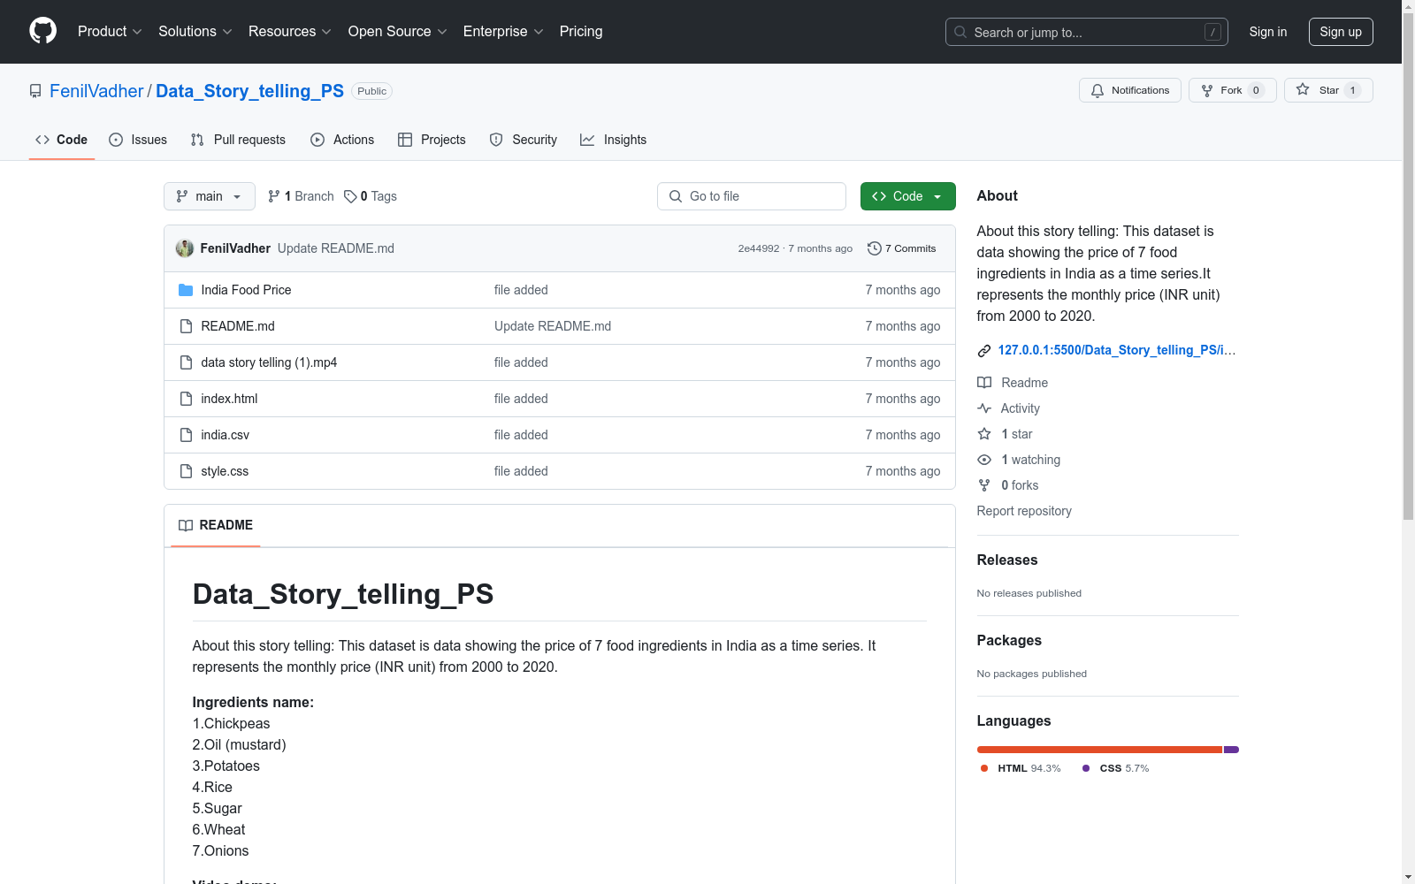Open the 'file added' commit for india.csv
The height and width of the screenshot is (884, 1415).
click(521, 435)
